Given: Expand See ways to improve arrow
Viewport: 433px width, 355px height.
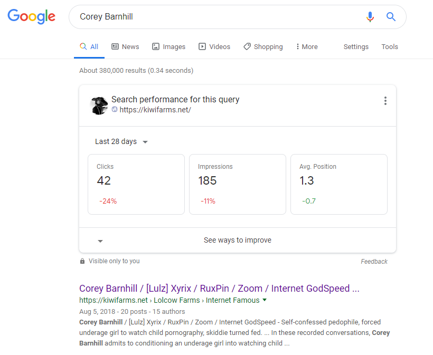Looking at the screenshot, I should 100,241.
